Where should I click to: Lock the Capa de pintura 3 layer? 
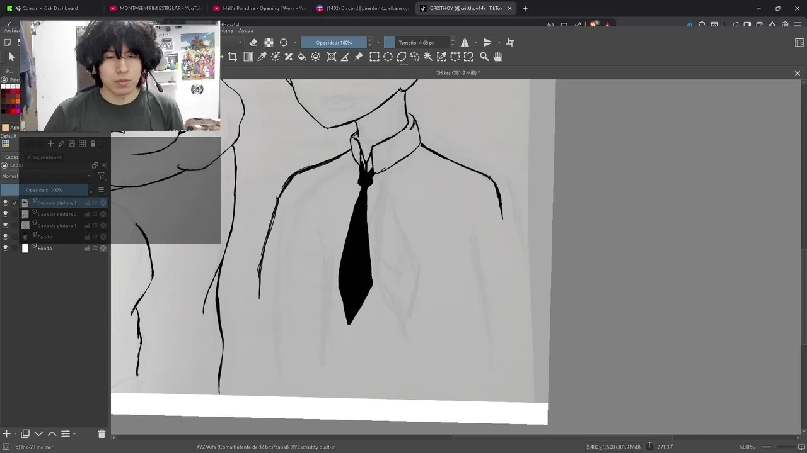pos(88,203)
